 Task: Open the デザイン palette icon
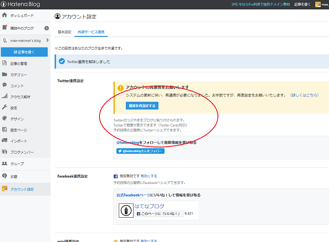pos(4,118)
